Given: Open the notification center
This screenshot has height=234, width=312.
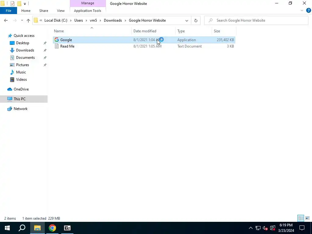Looking at the screenshot, I should point(302,228).
